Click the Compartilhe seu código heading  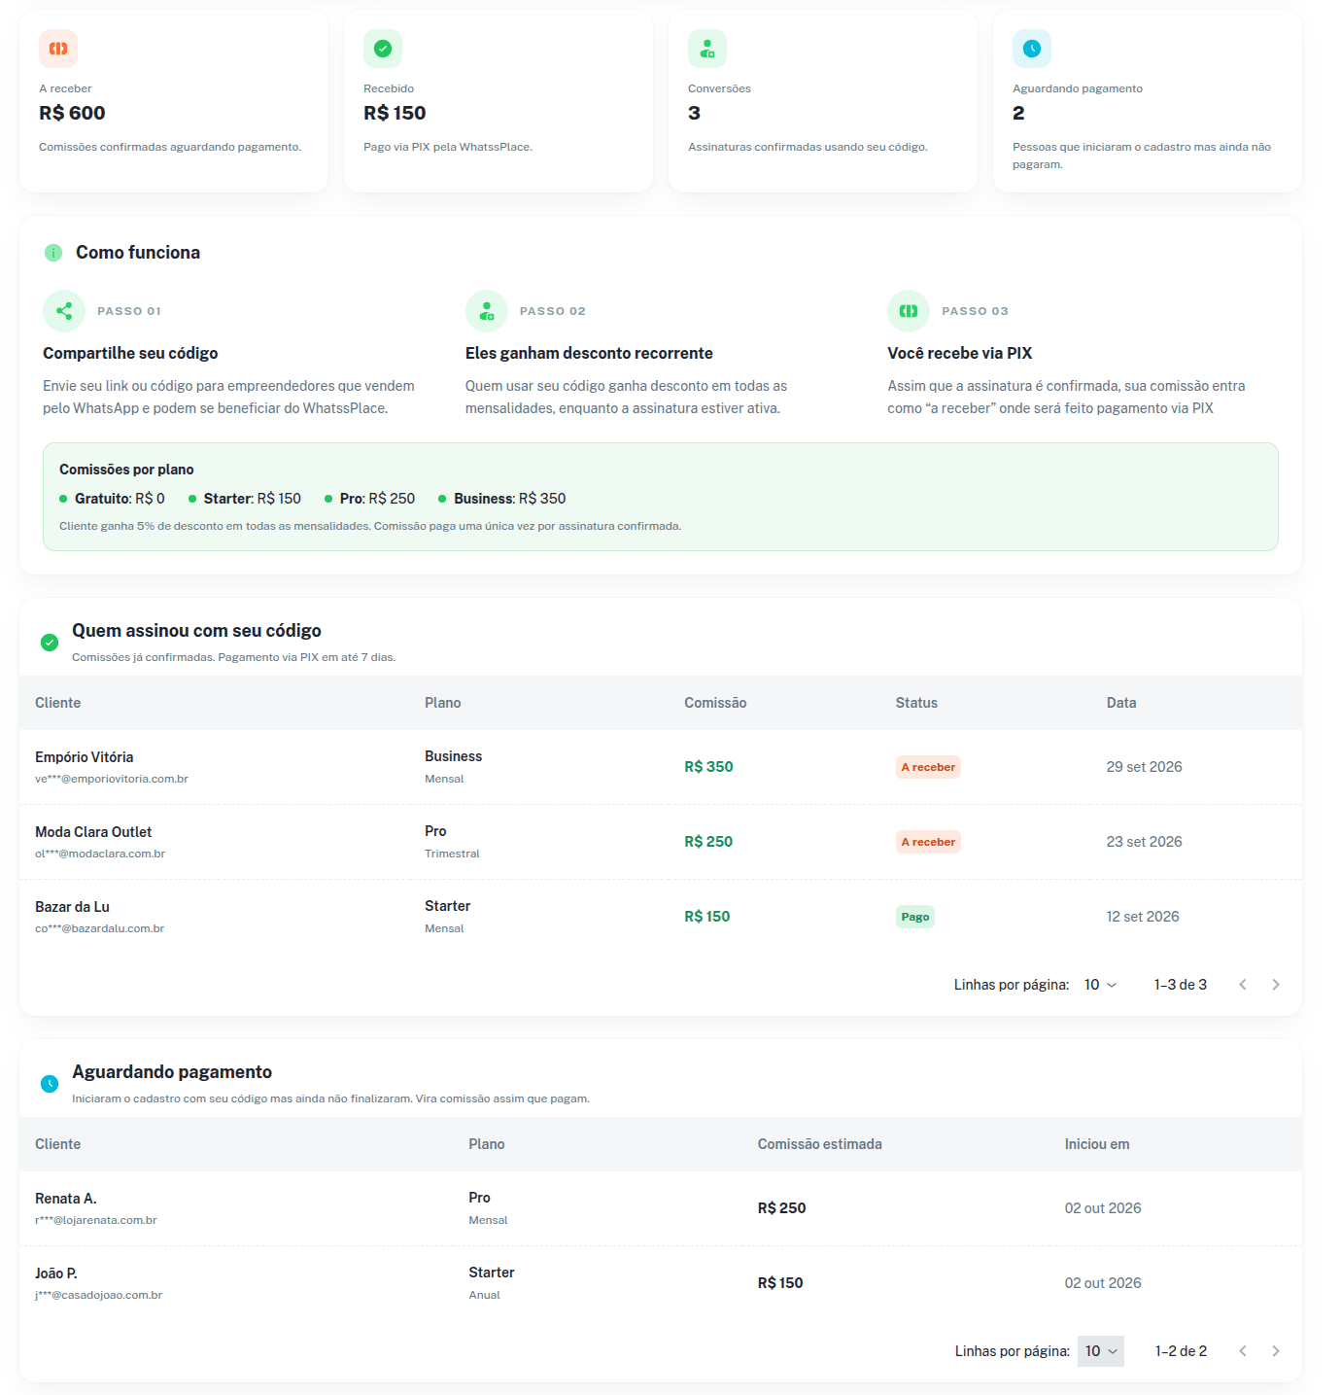[130, 353]
